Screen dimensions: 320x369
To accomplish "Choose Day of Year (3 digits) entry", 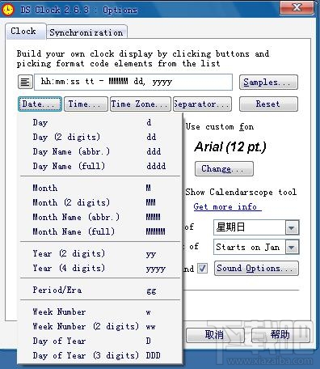I will coord(100,356).
